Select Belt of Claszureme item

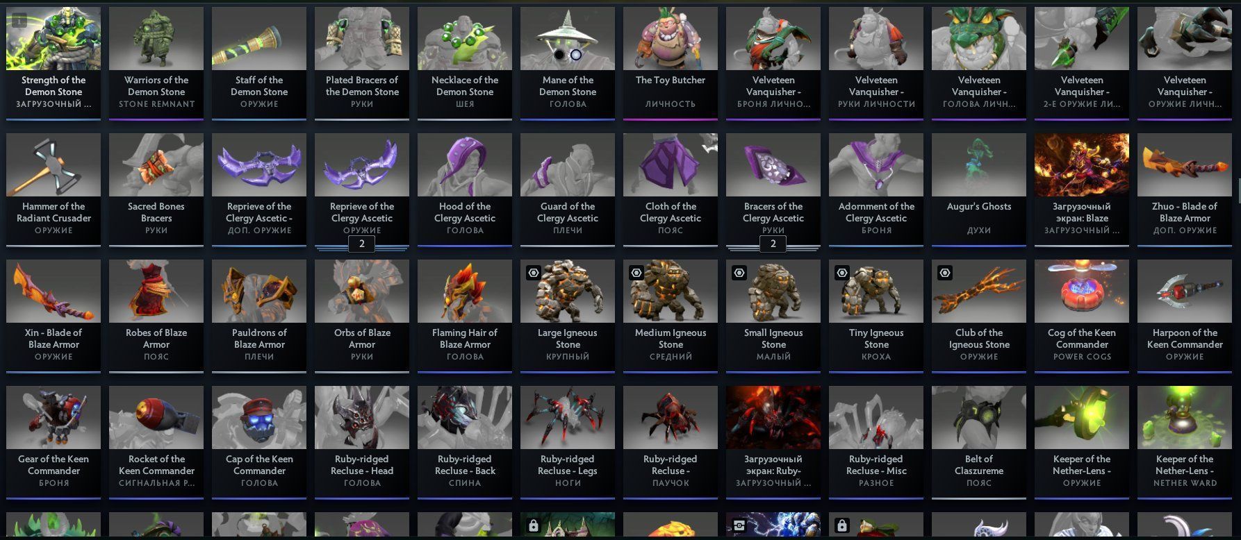coord(979,441)
